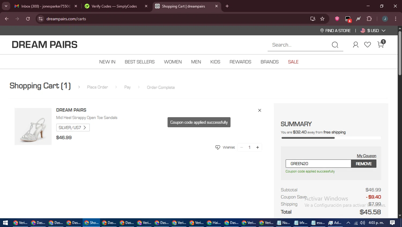402x227 pixels.
Task: Open the KIDS menu
Action: point(215,62)
